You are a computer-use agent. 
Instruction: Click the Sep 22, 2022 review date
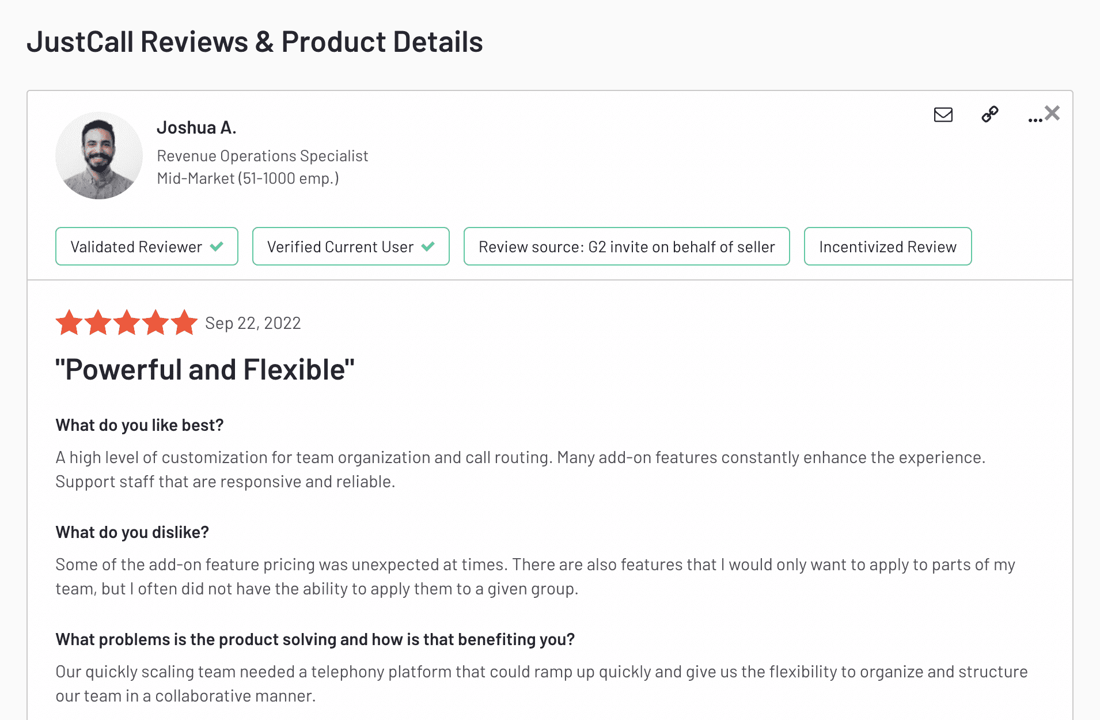253,323
